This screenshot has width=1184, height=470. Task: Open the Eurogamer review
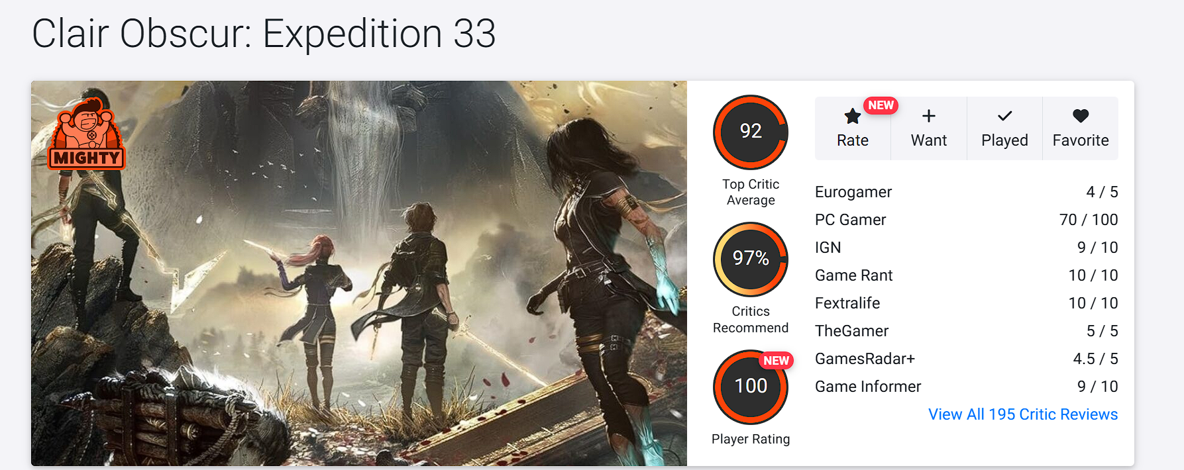click(x=853, y=192)
